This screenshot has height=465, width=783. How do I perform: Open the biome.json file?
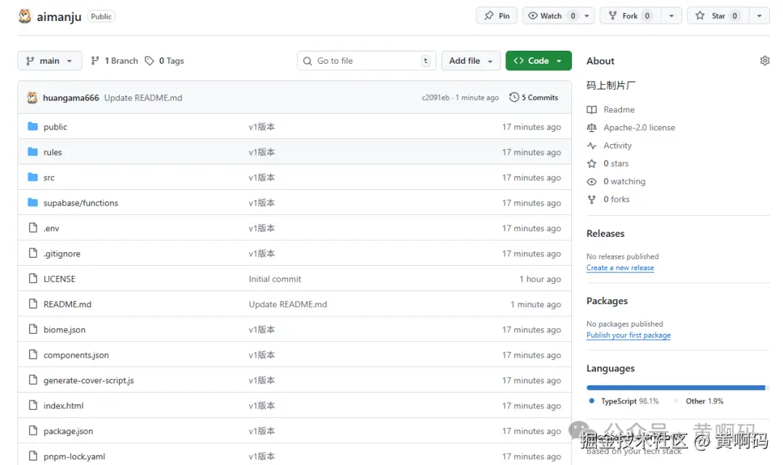(65, 330)
